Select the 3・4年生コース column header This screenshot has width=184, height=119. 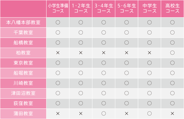(x=104, y=9)
